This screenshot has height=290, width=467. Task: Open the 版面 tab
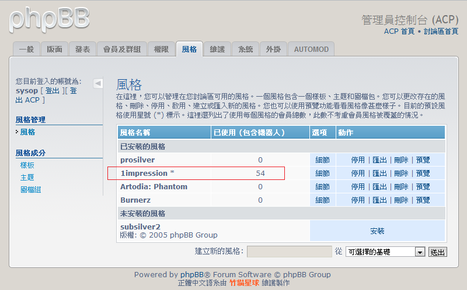(x=54, y=49)
